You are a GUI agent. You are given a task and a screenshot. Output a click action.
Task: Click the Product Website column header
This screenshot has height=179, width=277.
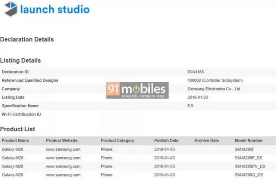click(x=62, y=141)
